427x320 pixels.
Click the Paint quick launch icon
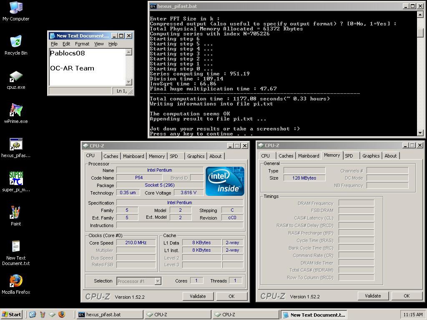point(43,315)
